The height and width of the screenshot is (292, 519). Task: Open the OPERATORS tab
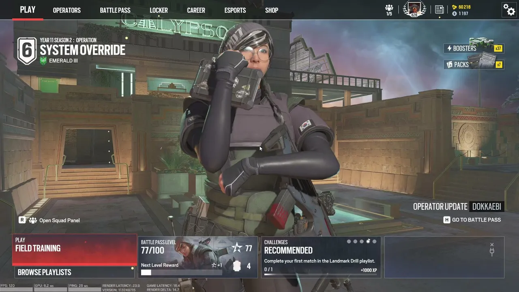point(67,10)
